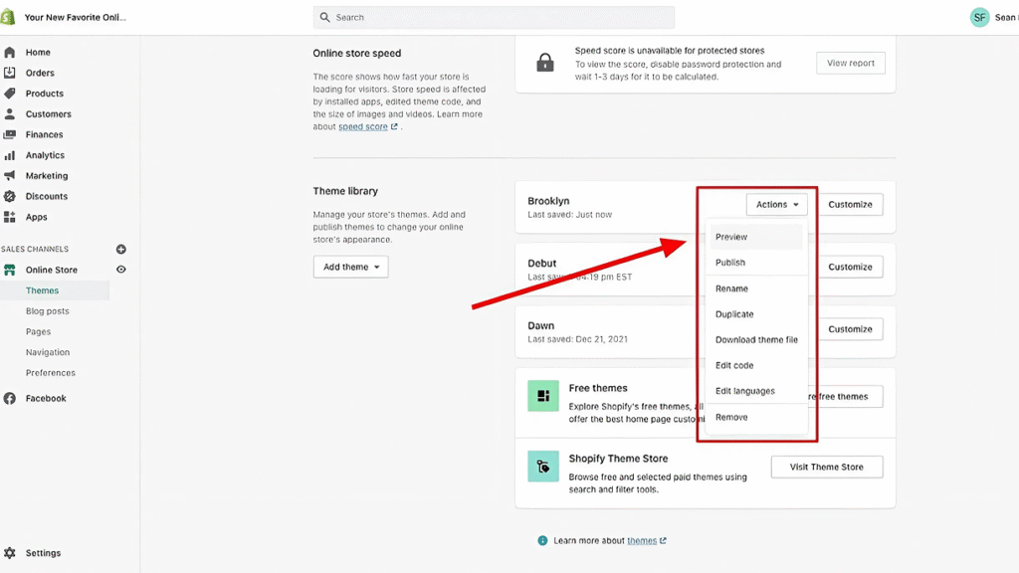Choose Edit code in Actions menu
The height and width of the screenshot is (573, 1019).
coord(754,365)
